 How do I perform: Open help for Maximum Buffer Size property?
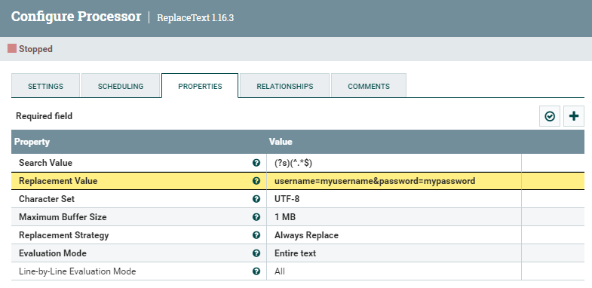click(x=256, y=217)
